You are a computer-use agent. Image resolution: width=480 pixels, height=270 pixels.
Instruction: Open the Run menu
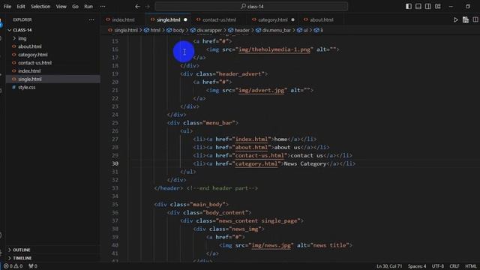88,6
